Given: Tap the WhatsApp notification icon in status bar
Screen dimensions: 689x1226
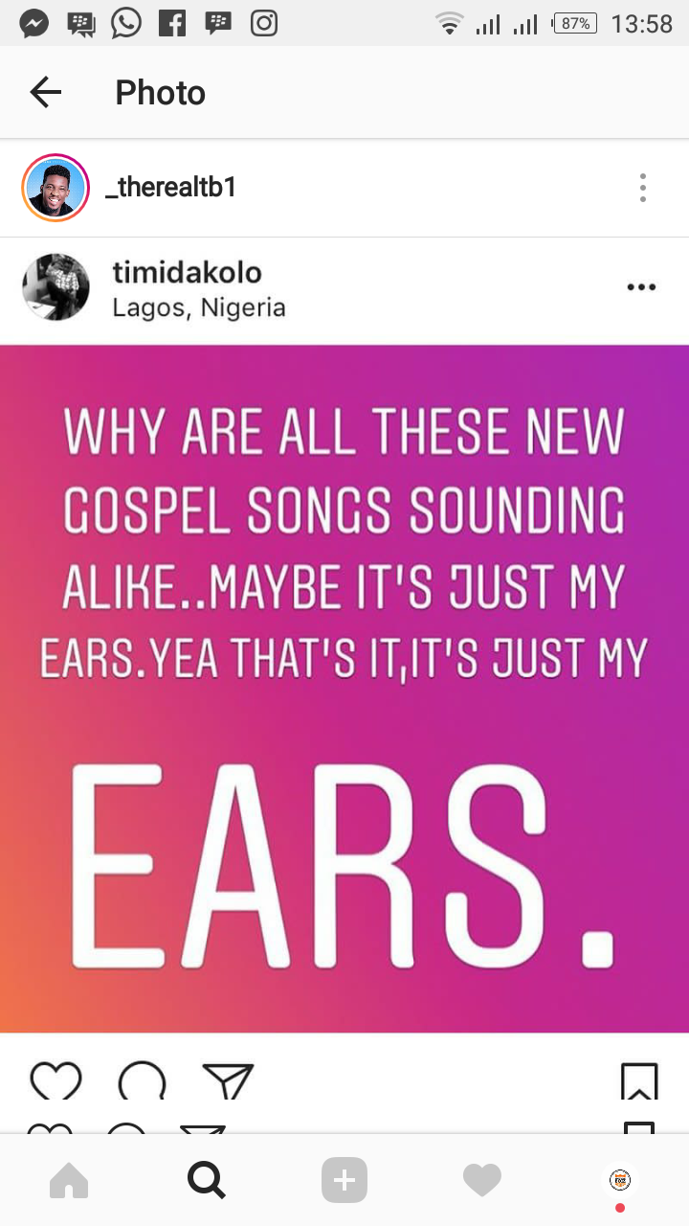Looking at the screenshot, I should click(126, 24).
